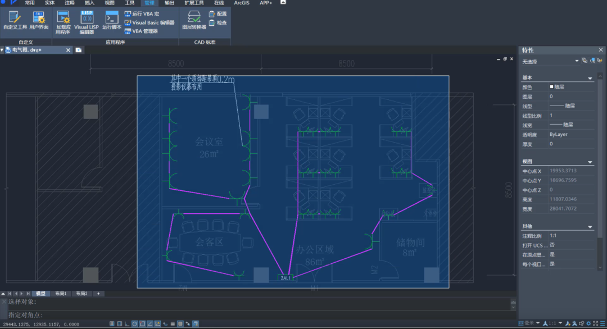The height and width of the screenshot is (329, 607).
Task: Run the 运行 VBA 宏 command
Action: (142, 13)
